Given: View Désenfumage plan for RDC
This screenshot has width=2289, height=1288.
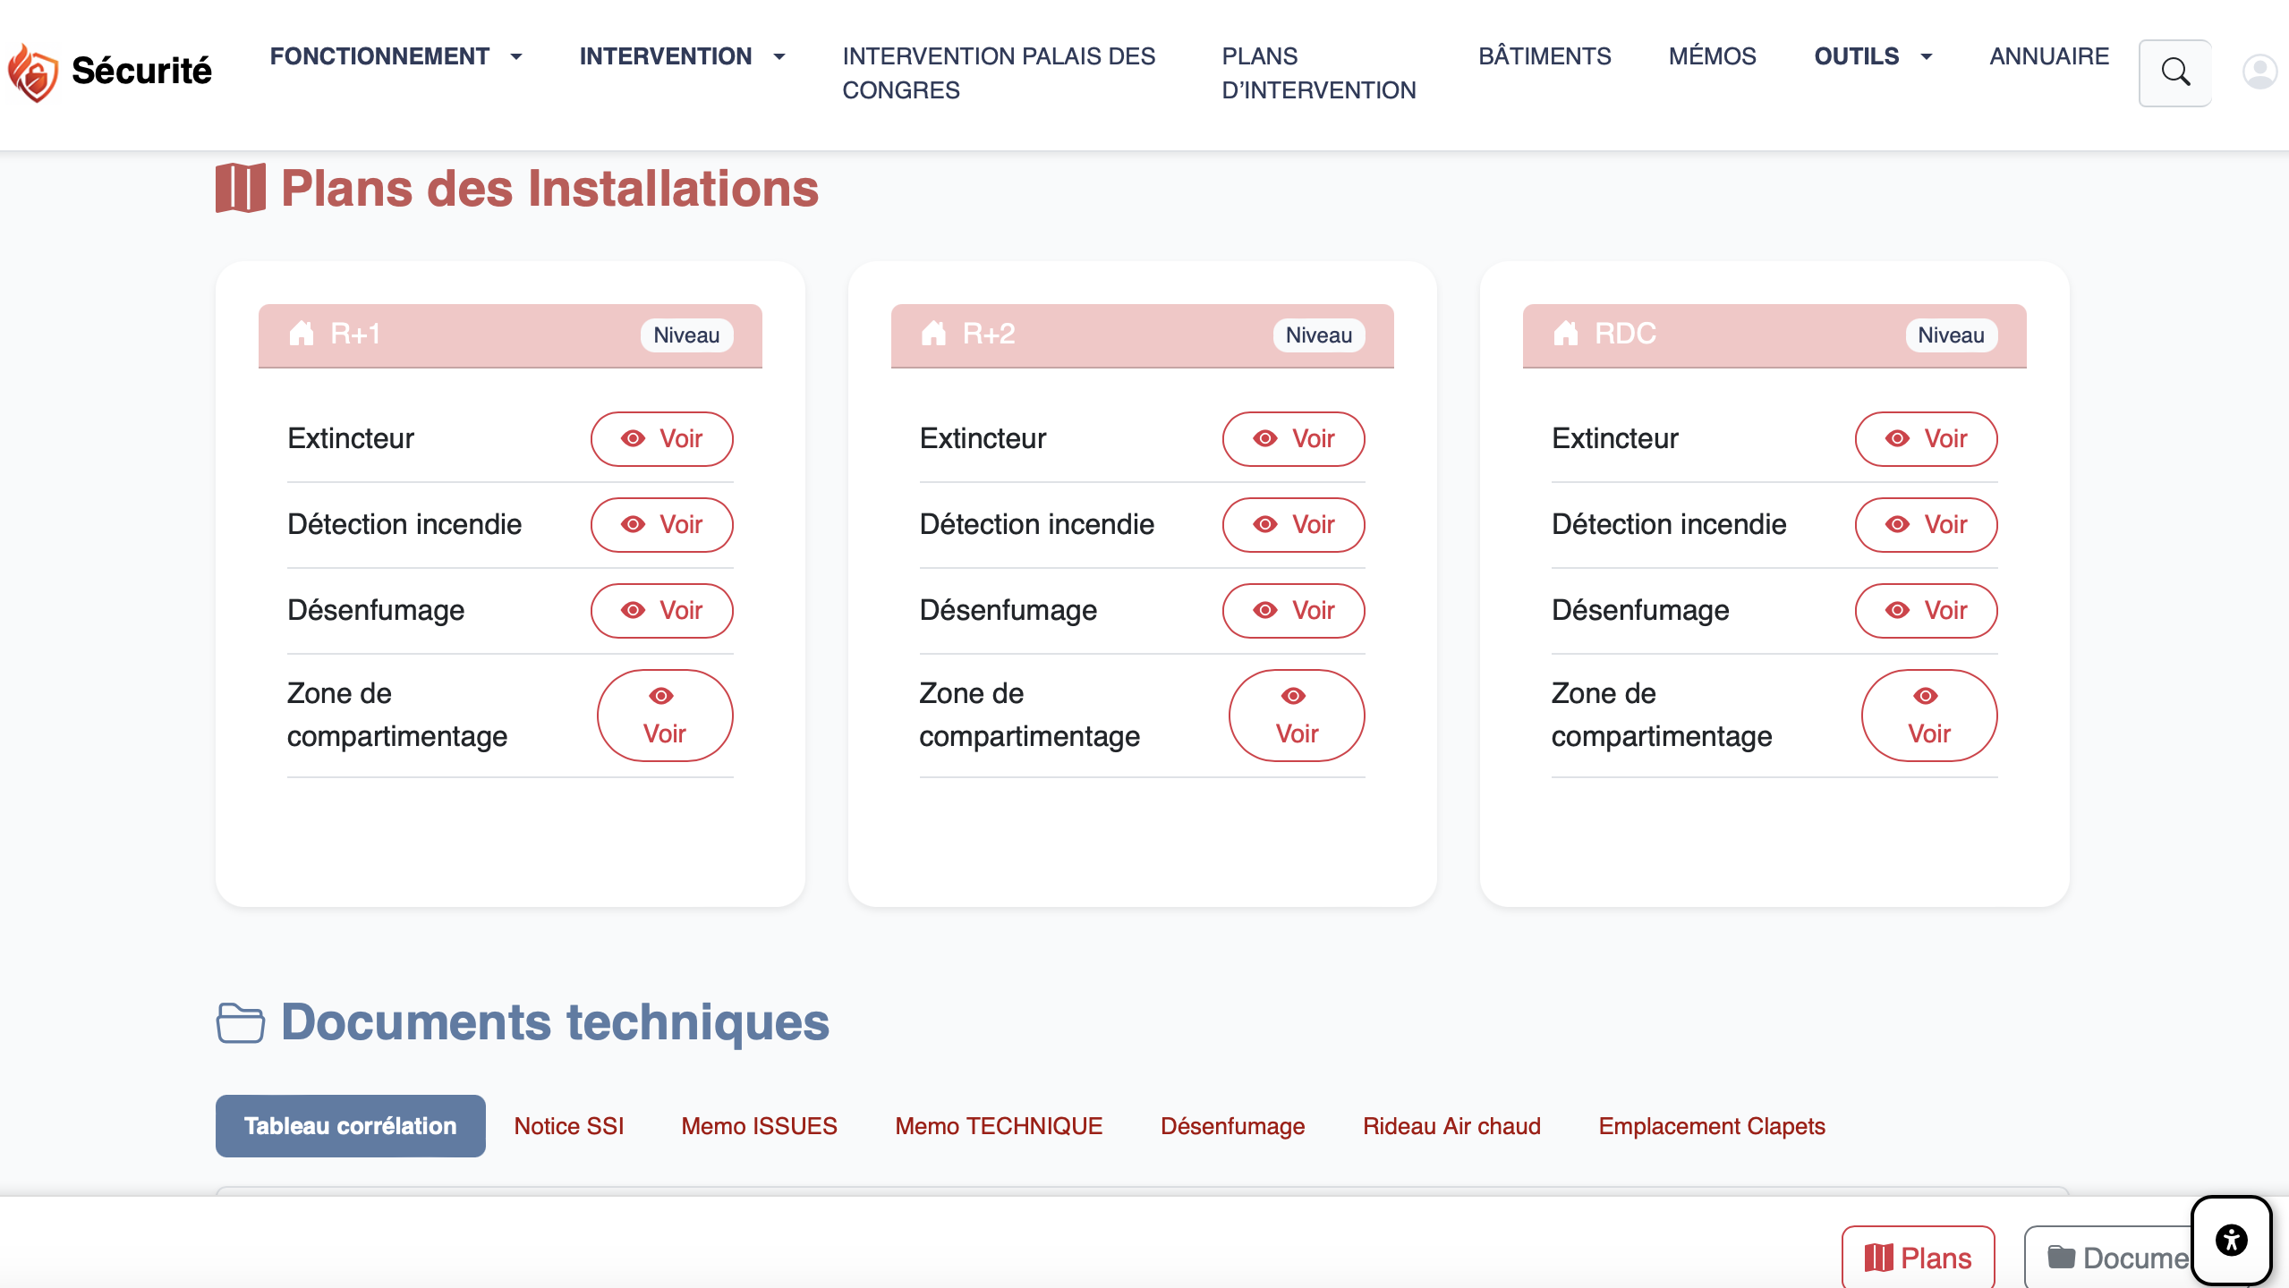Looking at the screenshot, I should point(1927,610).
